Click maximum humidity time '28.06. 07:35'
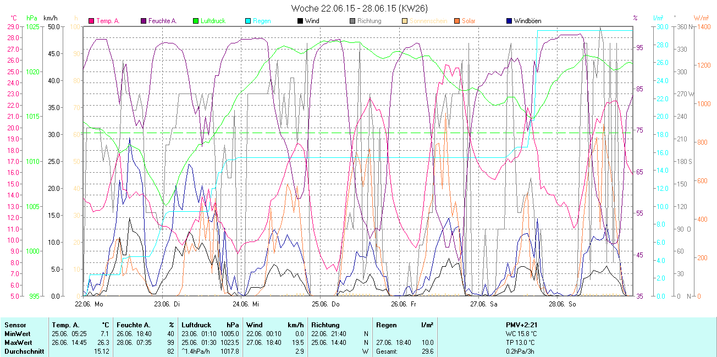The height and width of the screenshot is (357, 717). coord(134,343)
